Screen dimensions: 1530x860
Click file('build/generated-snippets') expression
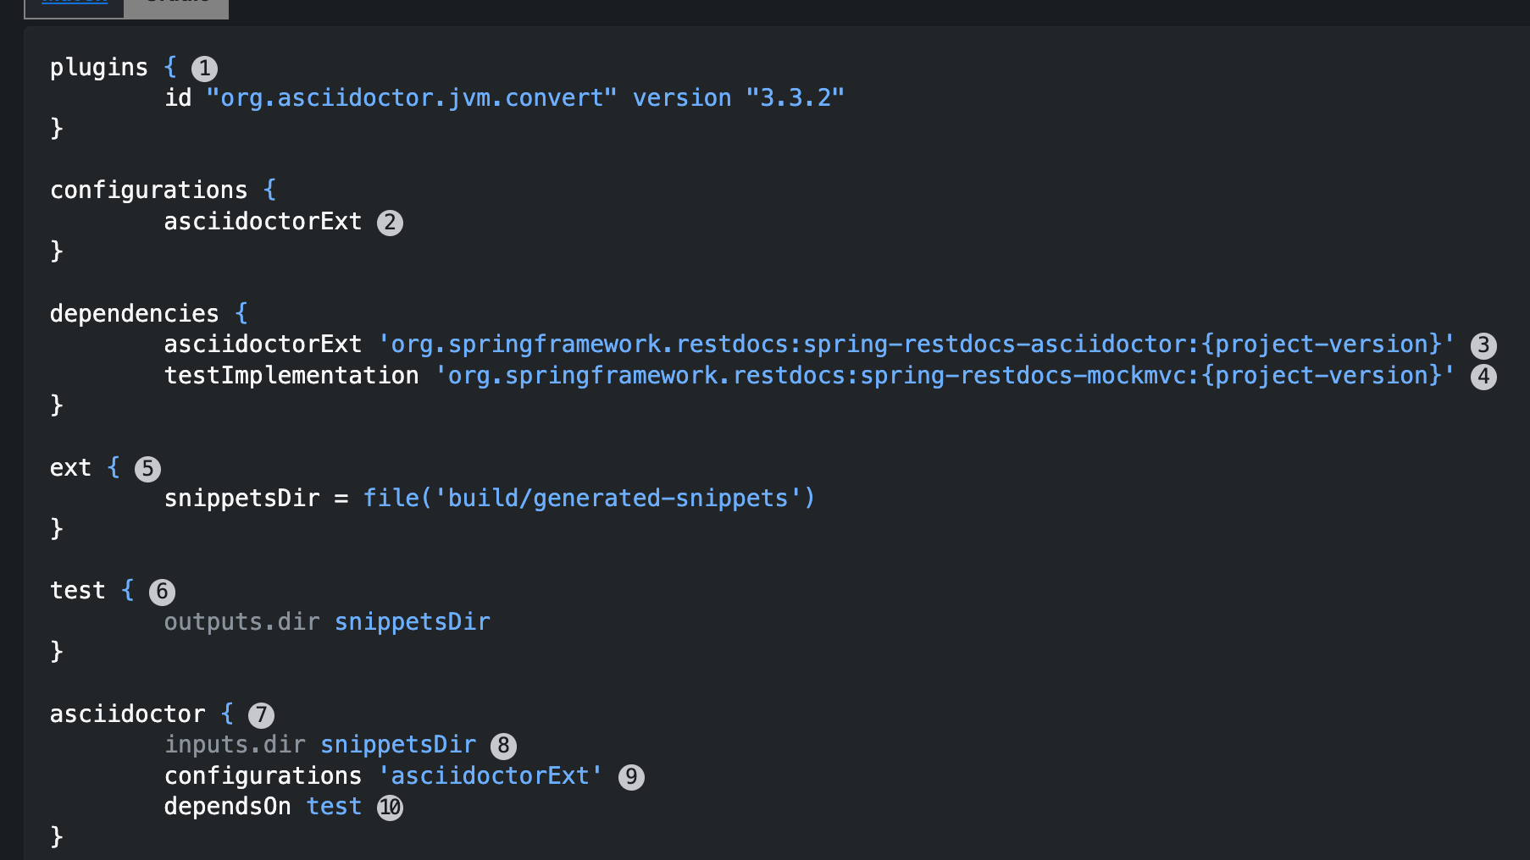(x=590, y=499)
